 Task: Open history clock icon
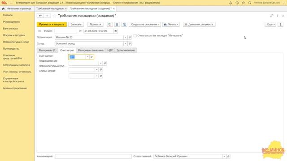pos(237,3)
